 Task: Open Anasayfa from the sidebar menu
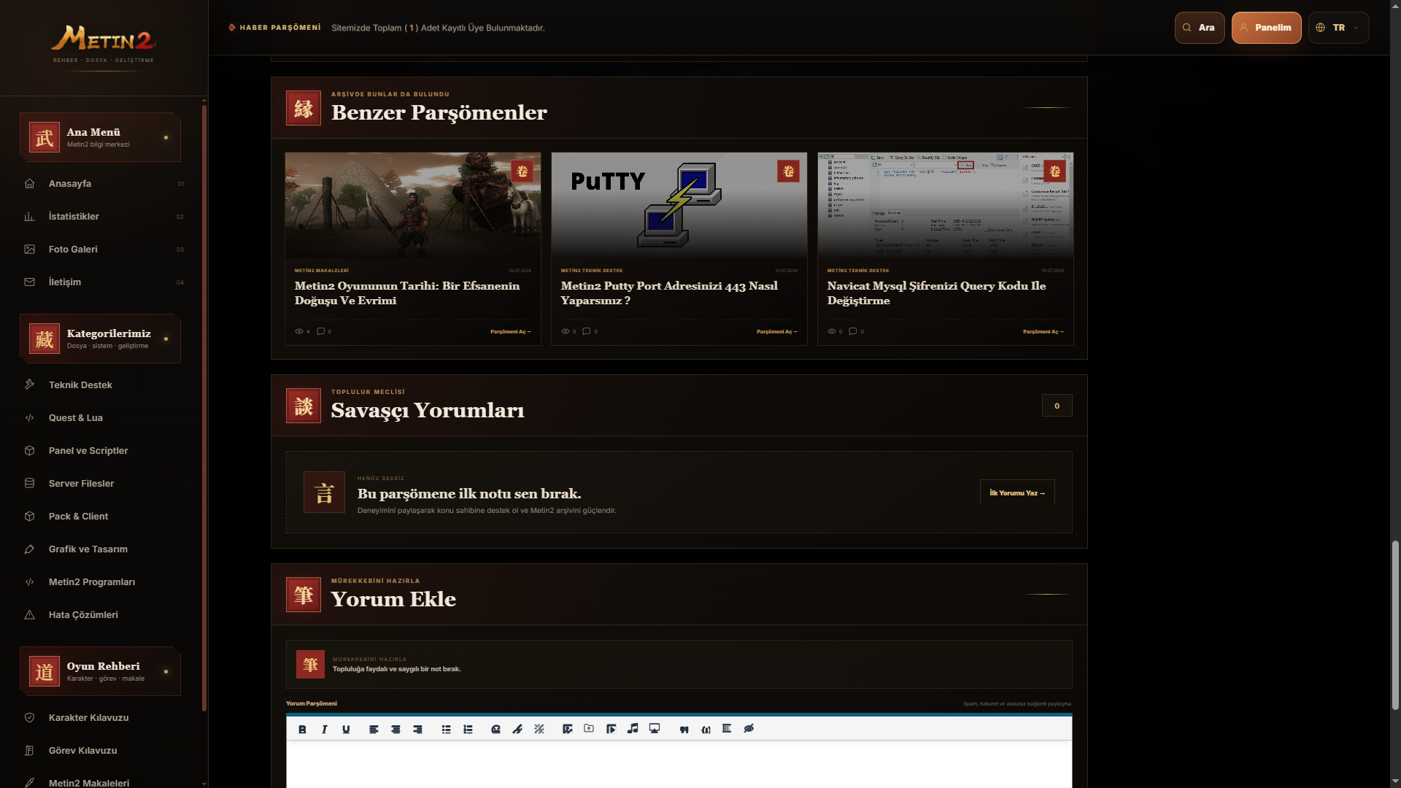click(x=104, y=184)
